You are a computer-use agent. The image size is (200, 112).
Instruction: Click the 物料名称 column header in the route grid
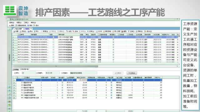coord(69,35)
